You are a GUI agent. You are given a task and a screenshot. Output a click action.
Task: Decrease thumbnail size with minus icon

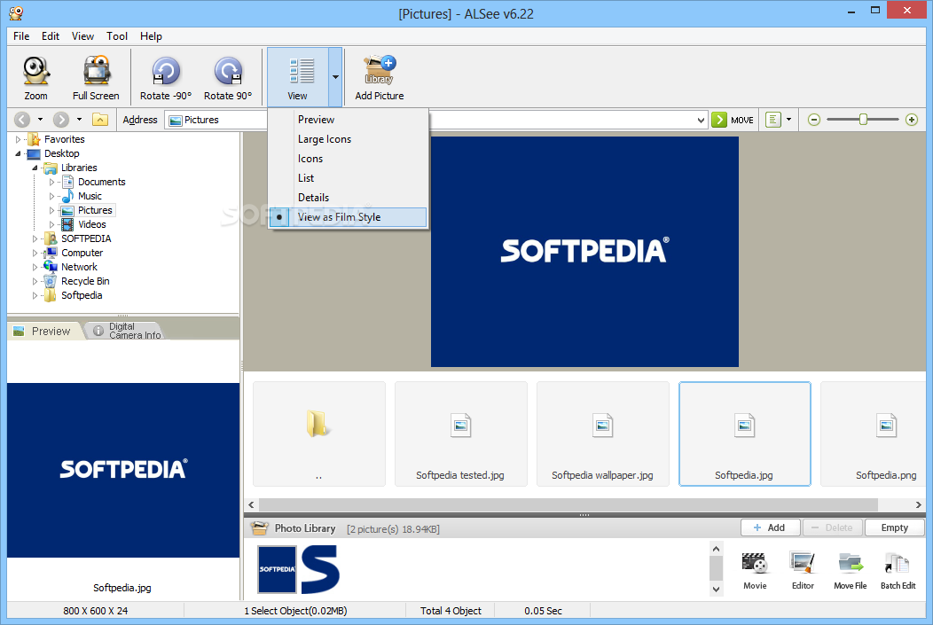814,120
